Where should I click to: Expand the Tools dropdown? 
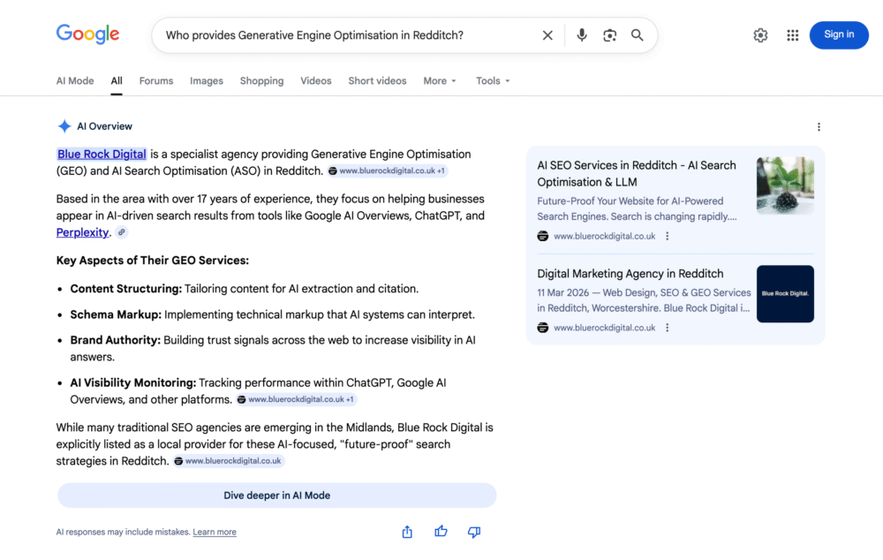click(x=493, y=81)
